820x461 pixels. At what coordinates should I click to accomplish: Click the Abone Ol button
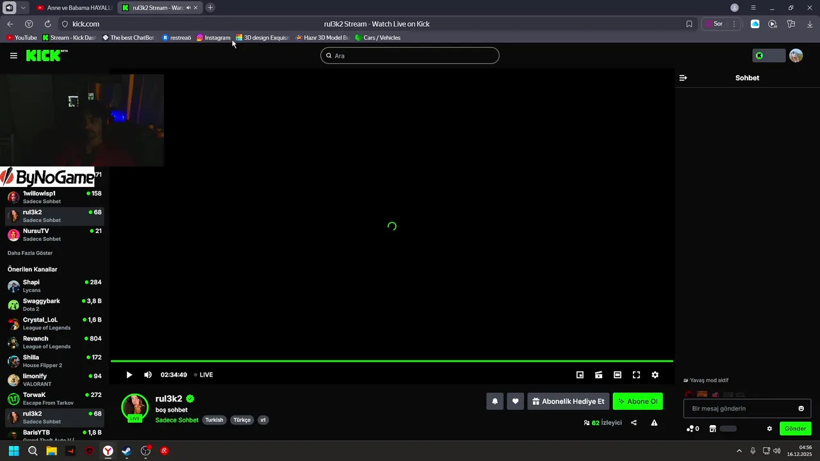pyautogui.click(x=637, y=401)
